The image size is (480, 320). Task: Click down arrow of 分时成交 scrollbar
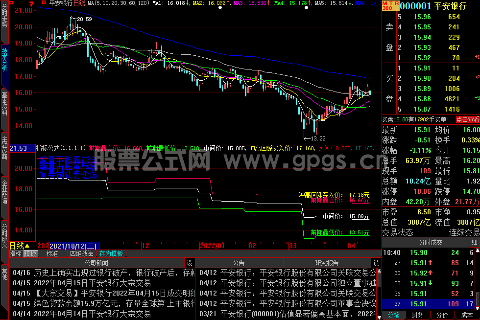point(477,308)
